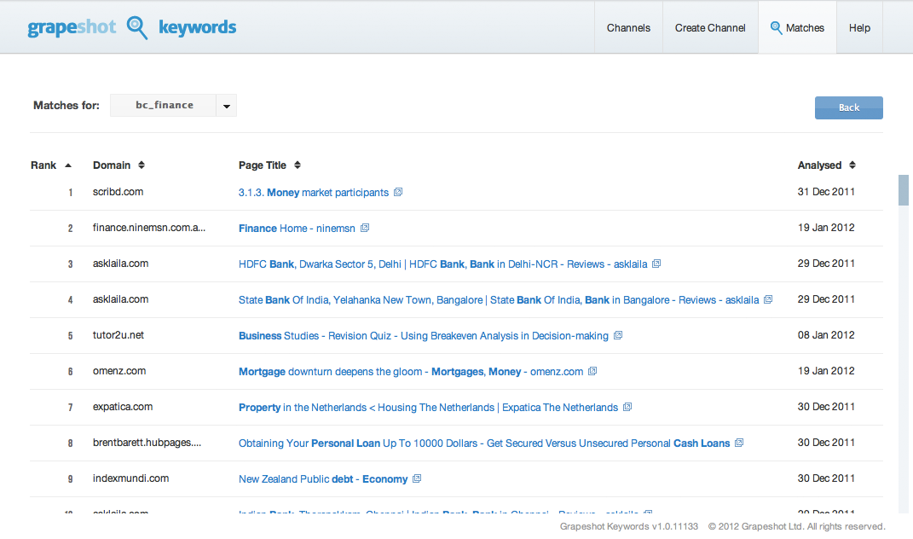Image resolution: width=913 pixels, height=539 pixels.
Task: Open the bc_finance channel dropdown
Action: (226, 105)
